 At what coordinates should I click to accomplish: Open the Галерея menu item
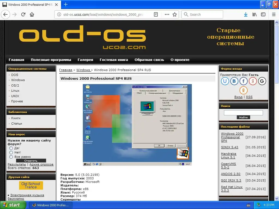click(x=85, y=60)
